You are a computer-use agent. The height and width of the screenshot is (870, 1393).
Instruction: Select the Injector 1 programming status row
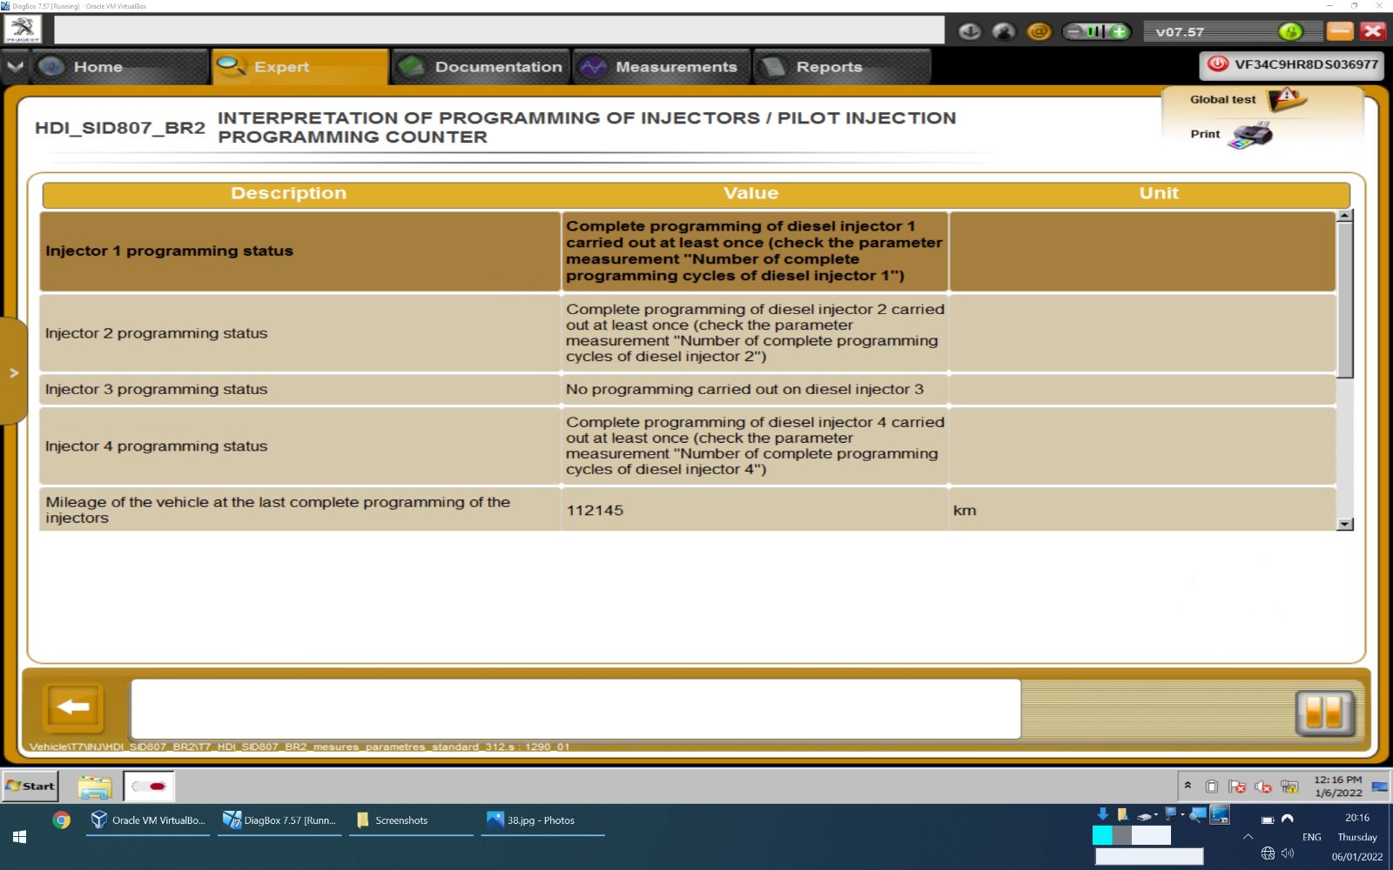(688, 251)
